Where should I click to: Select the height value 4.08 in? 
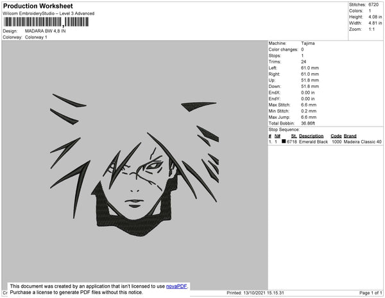[x=375, y=17]
